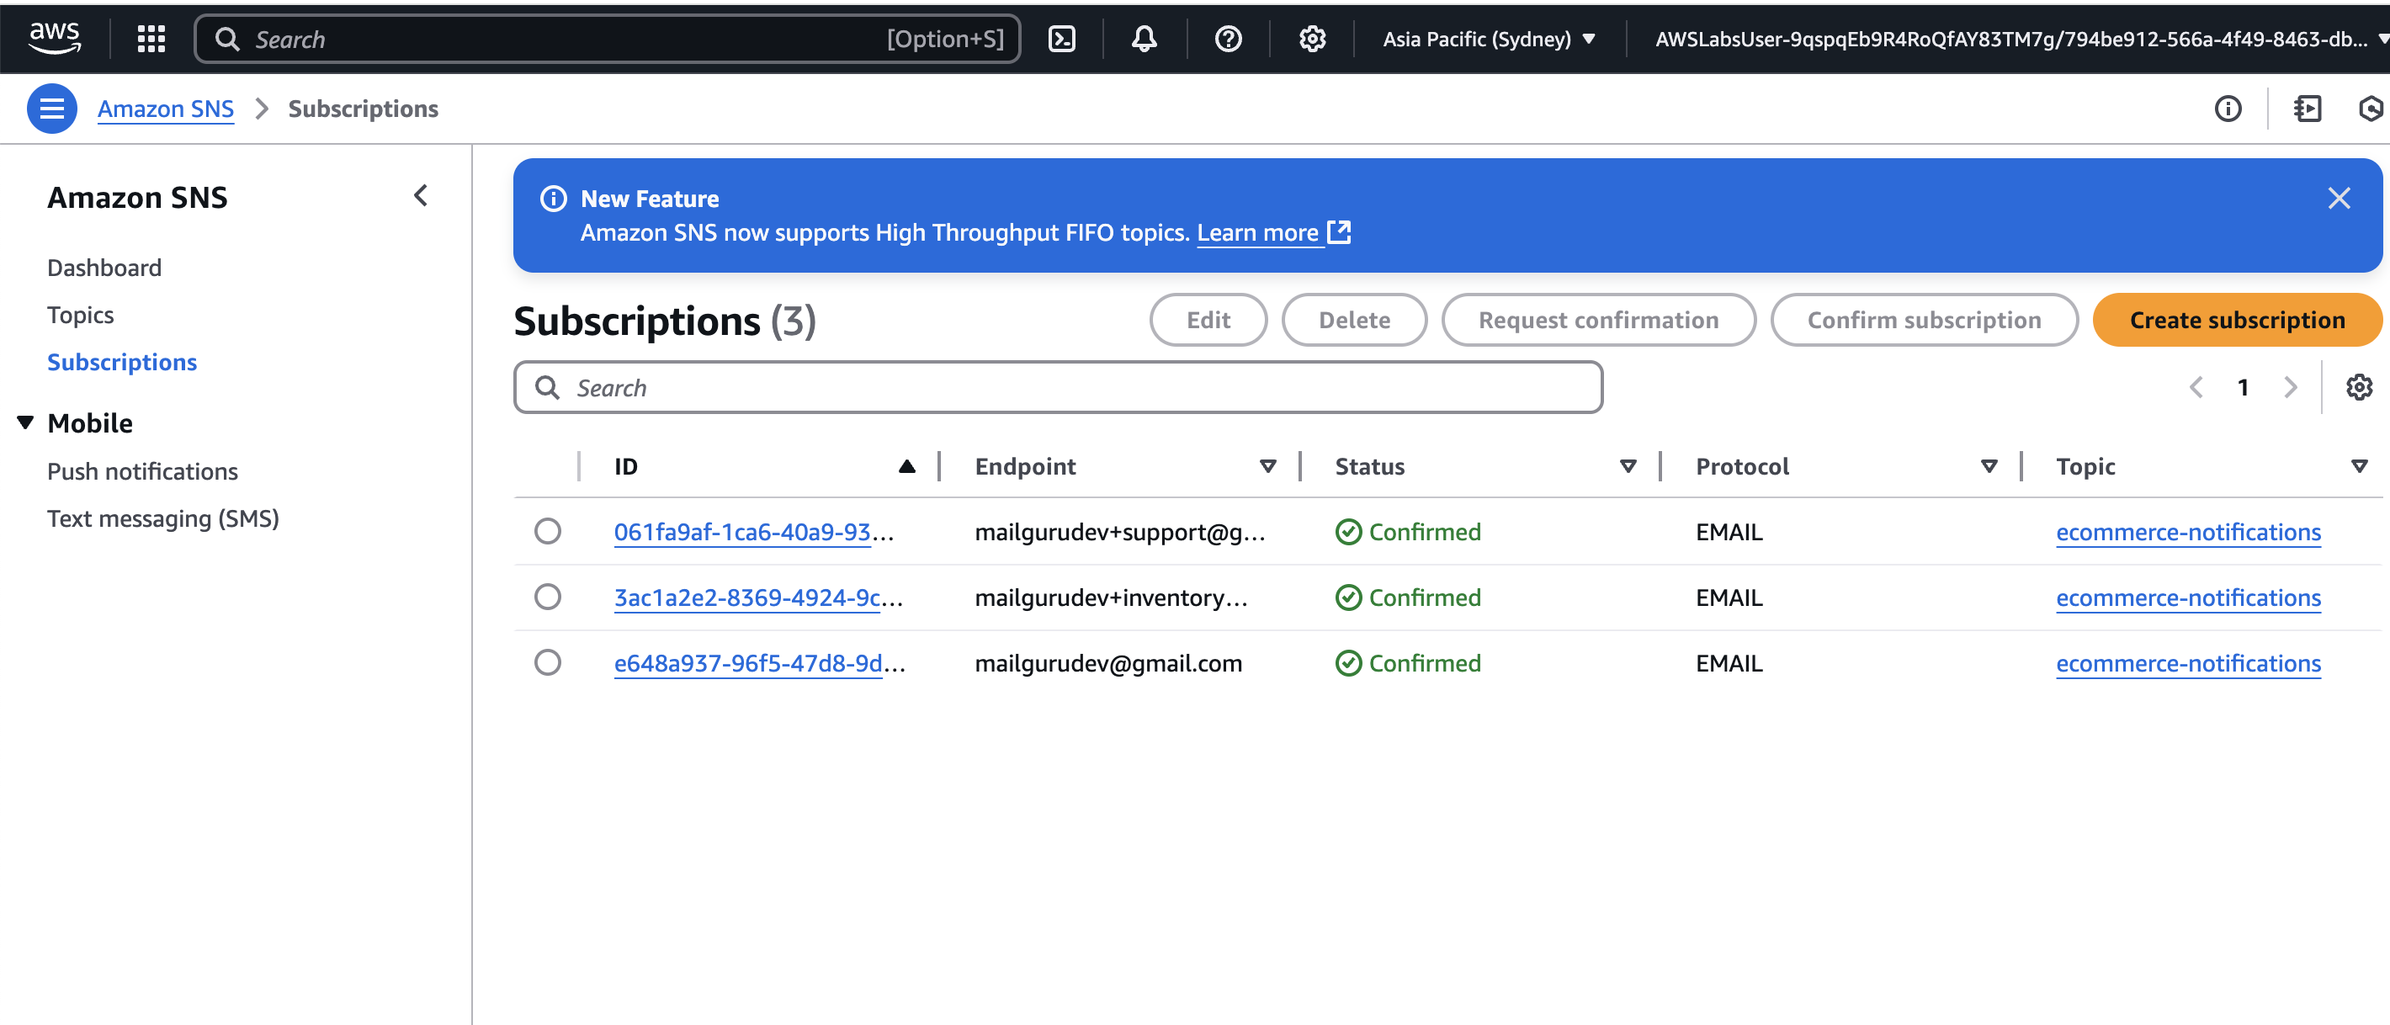Click the AWS logo home icon
Screen dimensions: 2390x1025
click(54, 38)
